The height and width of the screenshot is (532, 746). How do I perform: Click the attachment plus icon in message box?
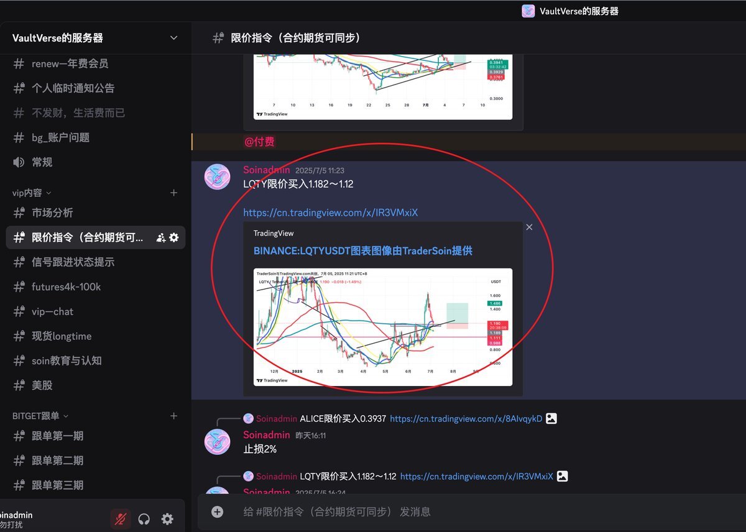pos(217,511)
